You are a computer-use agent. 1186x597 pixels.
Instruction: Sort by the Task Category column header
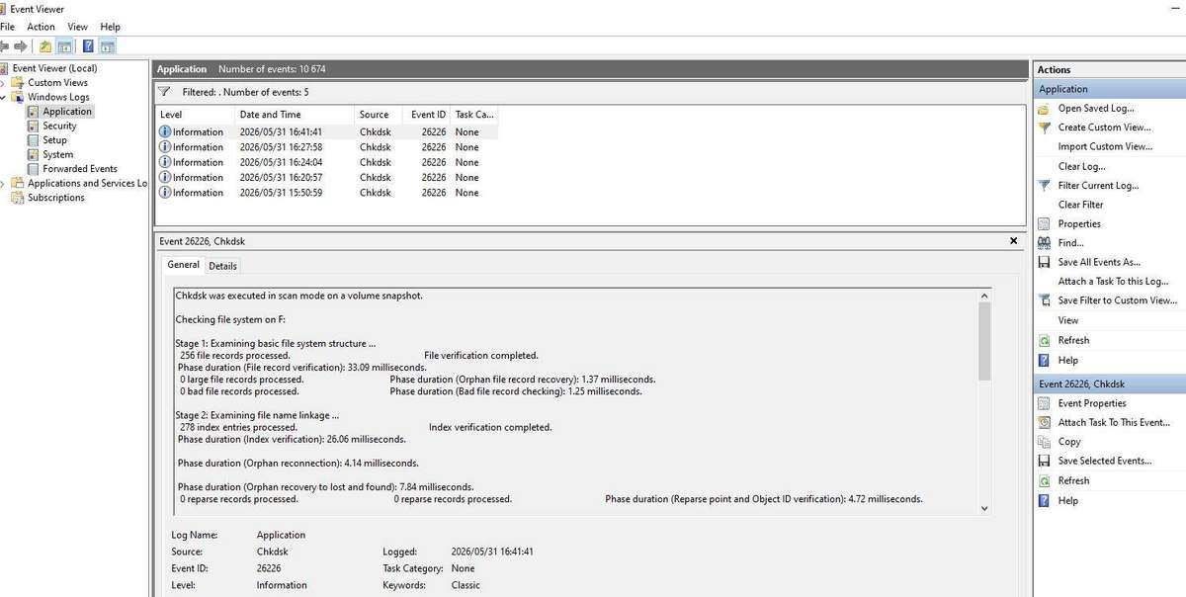point(474,115)
